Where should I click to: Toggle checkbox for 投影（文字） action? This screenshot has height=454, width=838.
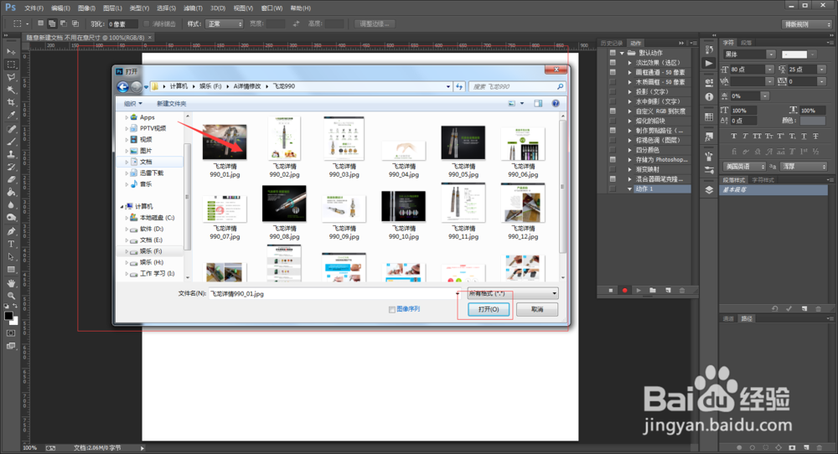[x=613, y=92]
